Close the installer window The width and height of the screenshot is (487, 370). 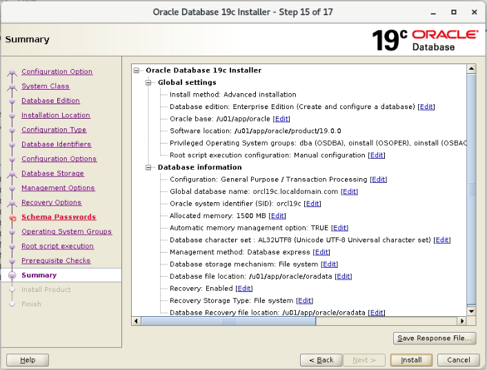coord(475,12)
